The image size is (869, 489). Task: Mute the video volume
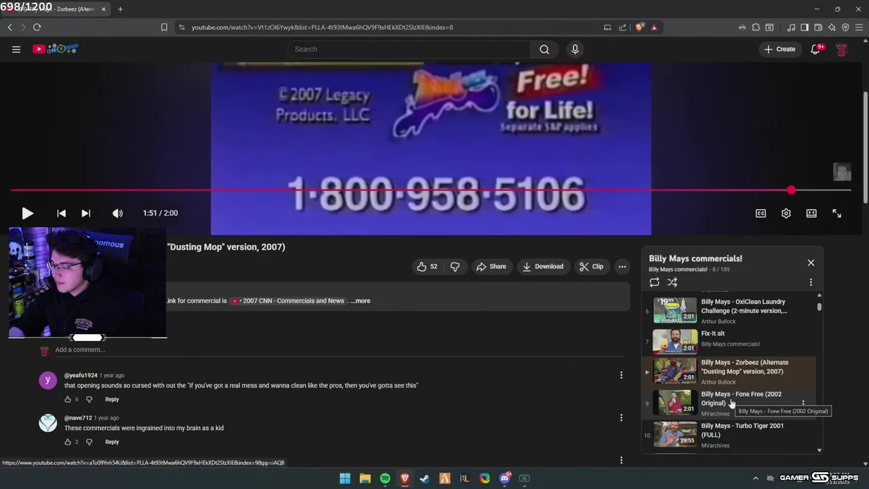(x=117, y=213)
